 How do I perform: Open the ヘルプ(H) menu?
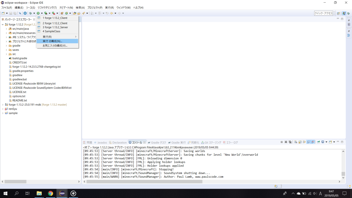point(138,8)
